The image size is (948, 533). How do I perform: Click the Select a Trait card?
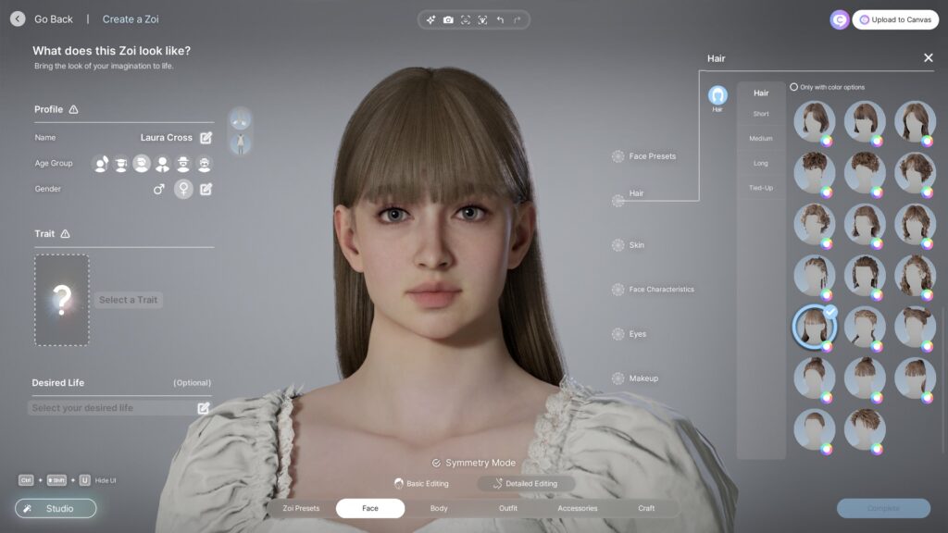coord(60,300)
